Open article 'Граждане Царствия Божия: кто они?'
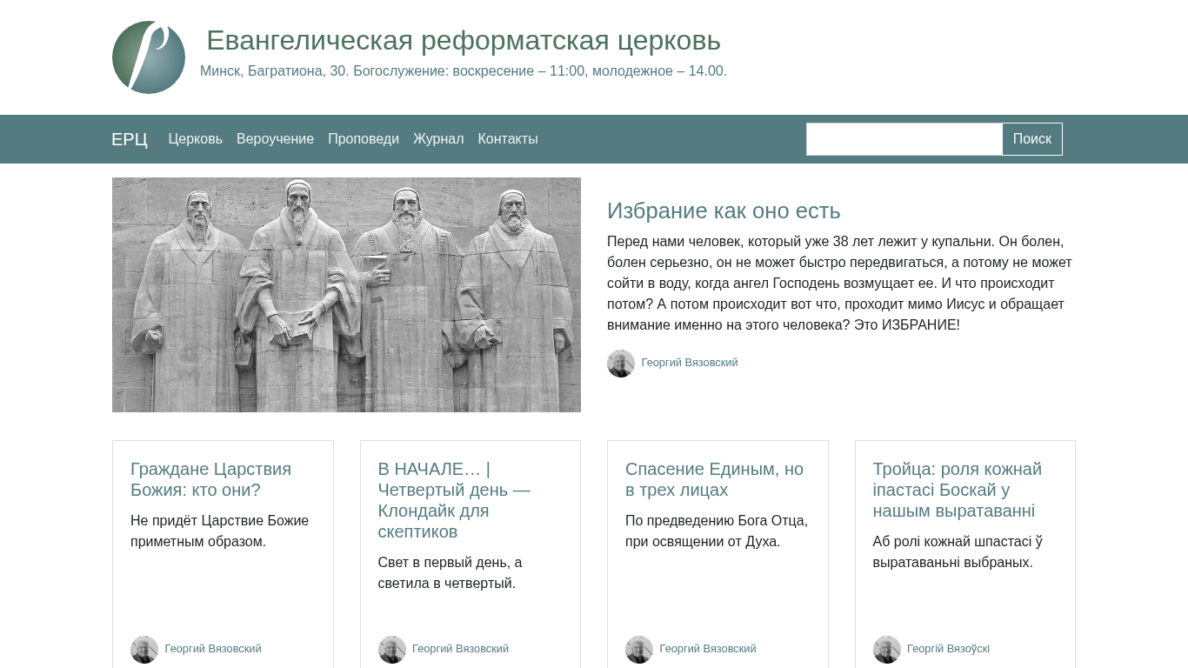 (210, 479)
